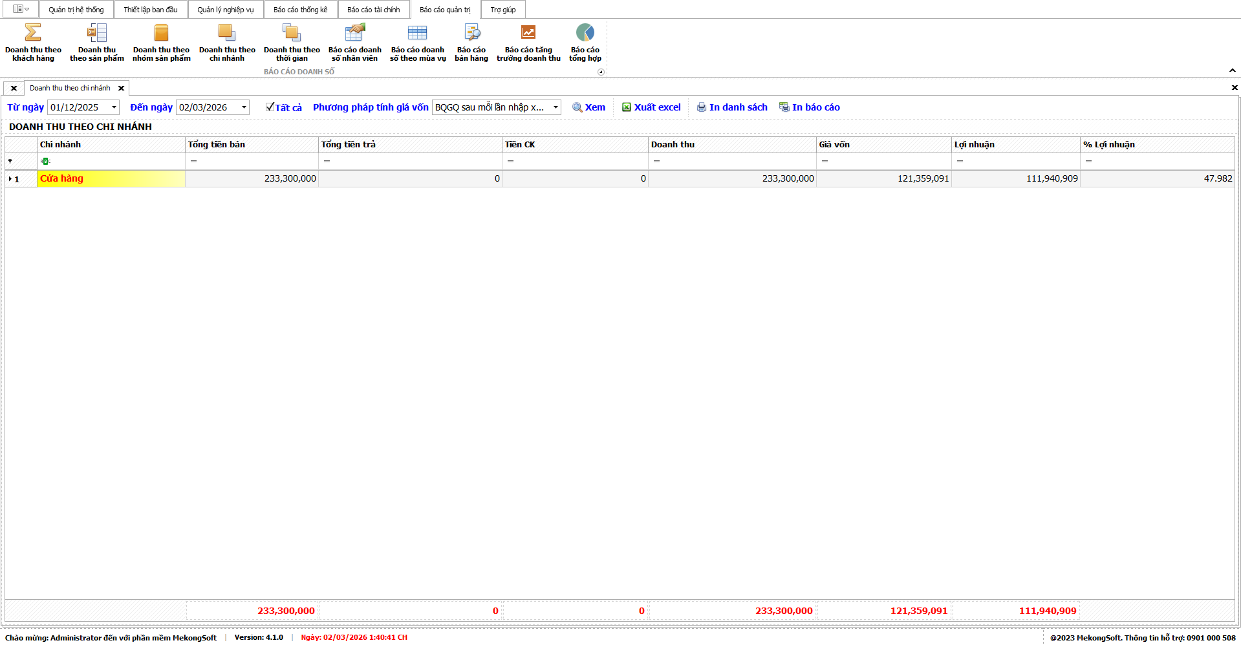
Task: Click the % Lợi nhuận filter cell
Action: pyautogui.click(x=1158, y=161)
